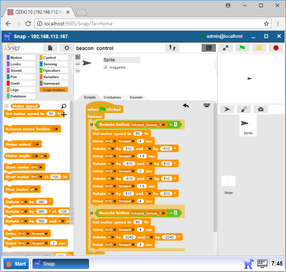Open the Snap! logo menu

click(x=12, y=48)
